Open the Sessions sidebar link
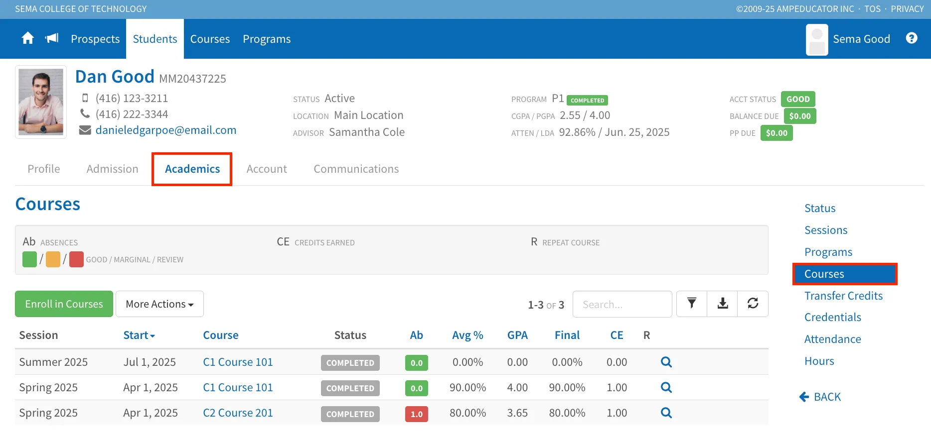 pos(826,230)
